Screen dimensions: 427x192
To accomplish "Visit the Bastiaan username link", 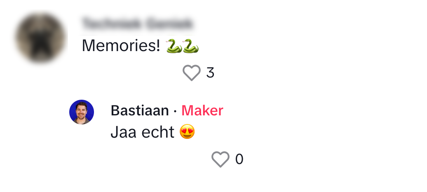I will point(140,110).
